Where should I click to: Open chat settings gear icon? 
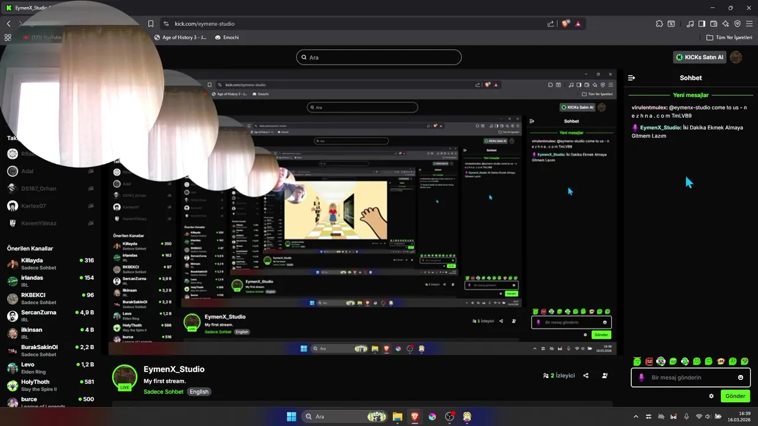coord(711,396)
